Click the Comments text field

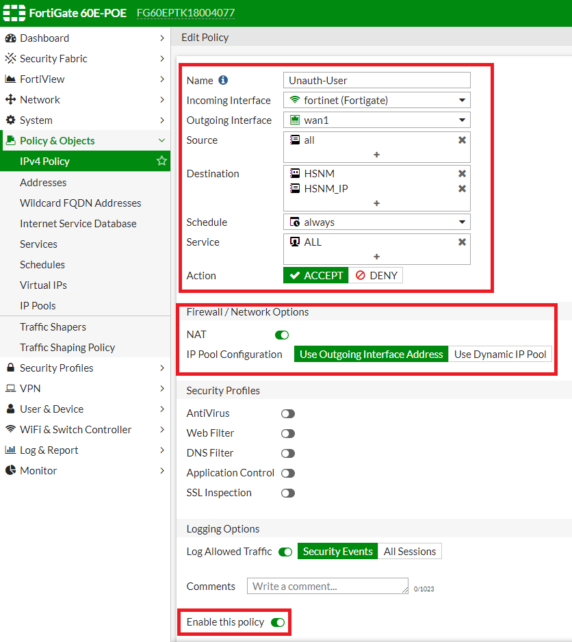point(328,587)
